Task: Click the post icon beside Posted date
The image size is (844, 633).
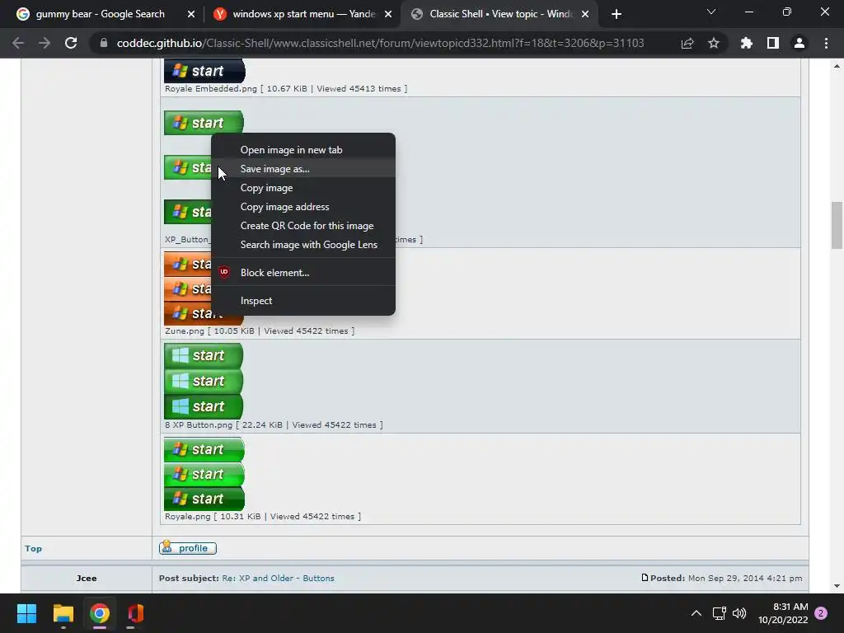Action: (645, 578)
